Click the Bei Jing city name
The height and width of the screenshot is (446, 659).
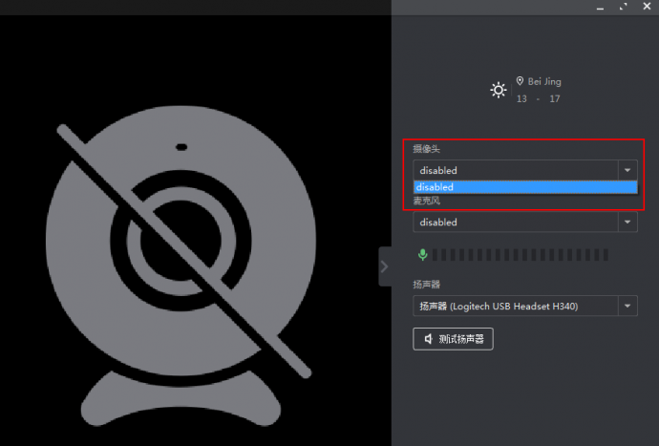pos(544,82)
